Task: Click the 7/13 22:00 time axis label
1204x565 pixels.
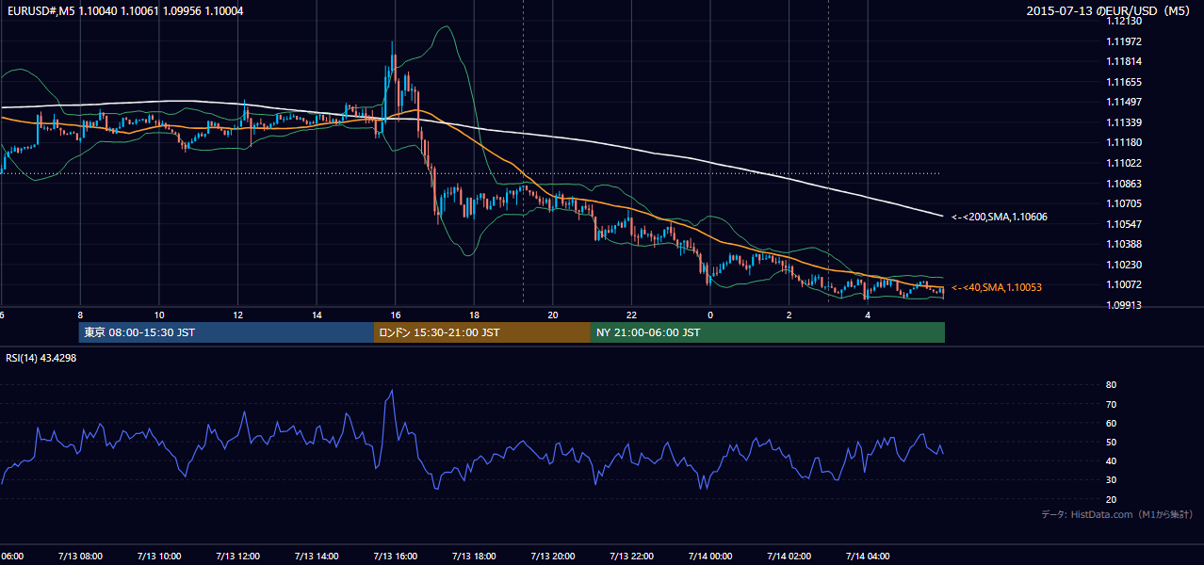Action: [x=631, y=557]
